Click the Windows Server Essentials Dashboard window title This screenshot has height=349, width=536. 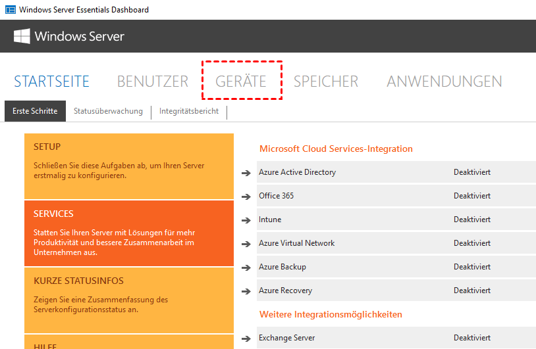click(84, 10)
